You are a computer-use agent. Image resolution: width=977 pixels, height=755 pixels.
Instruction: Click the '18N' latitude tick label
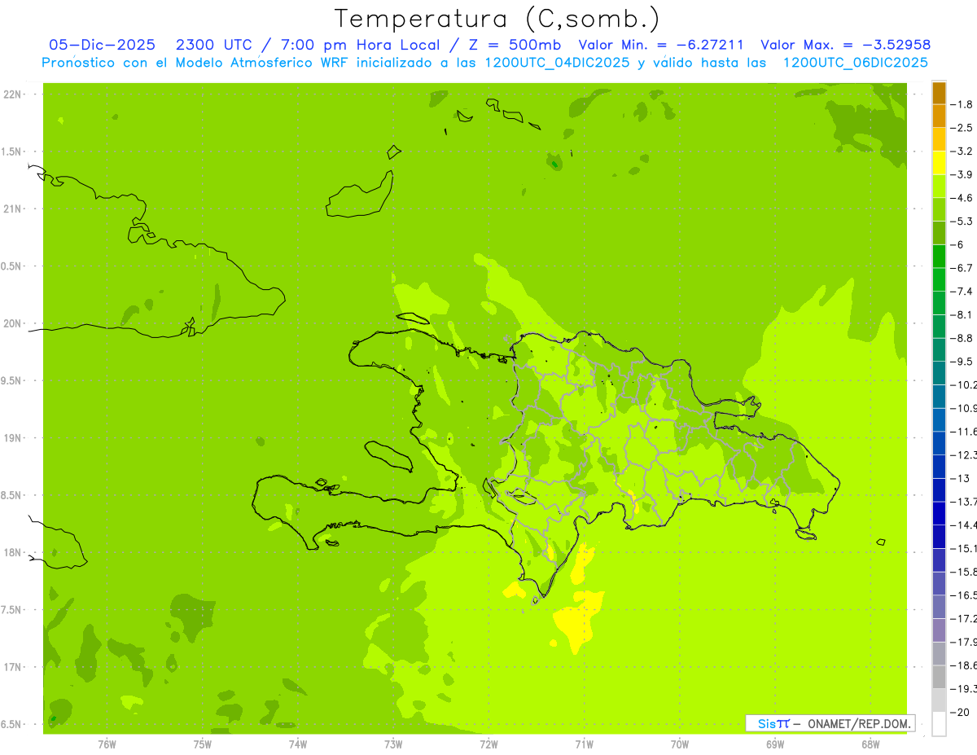[11, 553]
